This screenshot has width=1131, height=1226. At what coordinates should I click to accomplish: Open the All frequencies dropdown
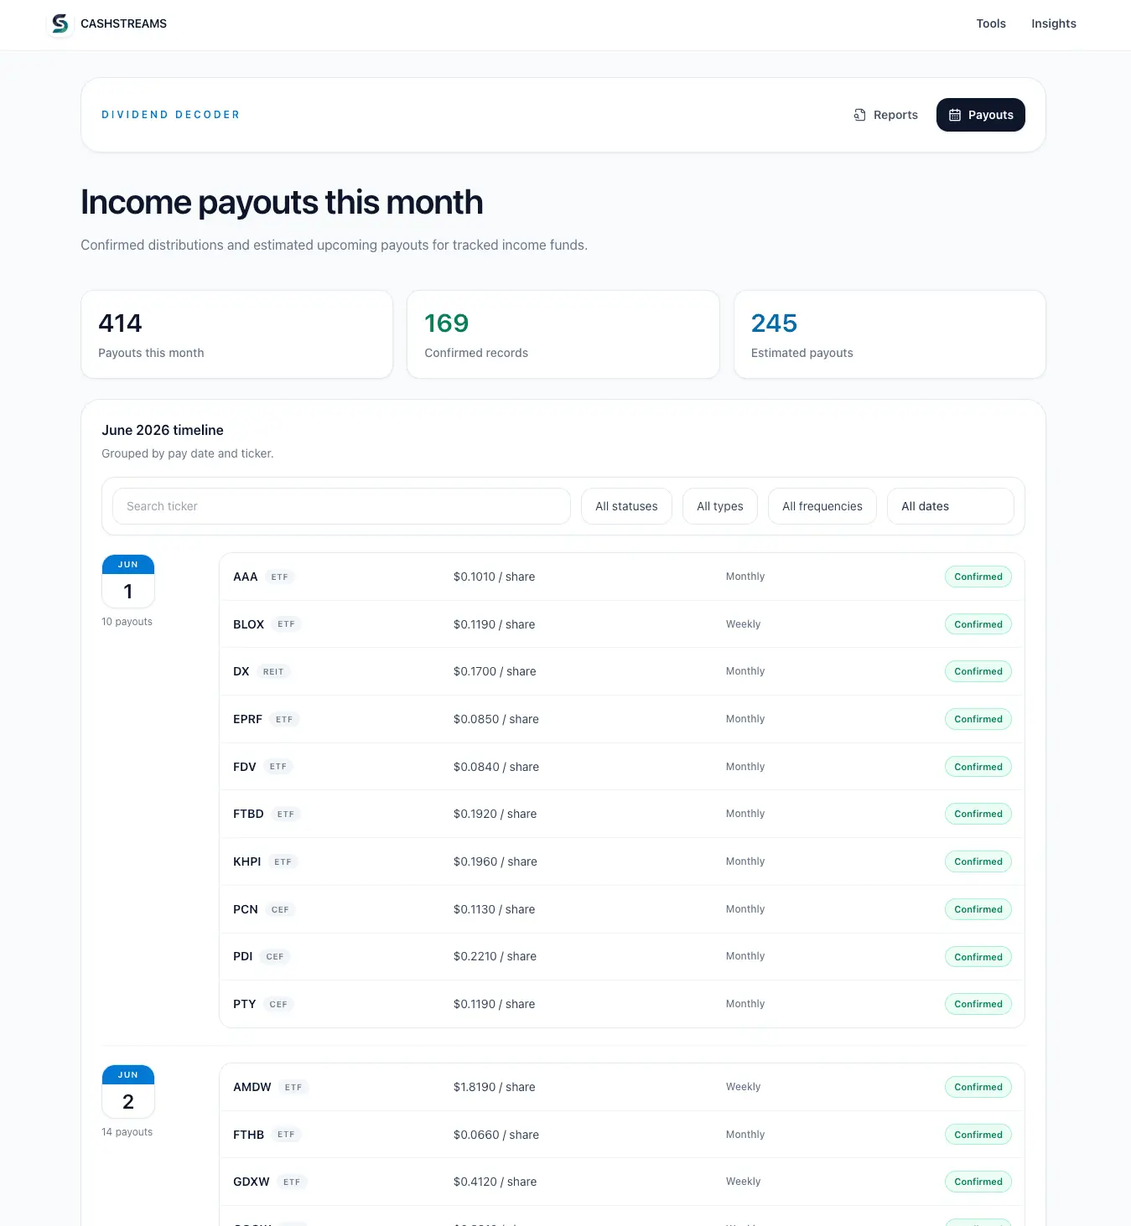coord(822,506)
